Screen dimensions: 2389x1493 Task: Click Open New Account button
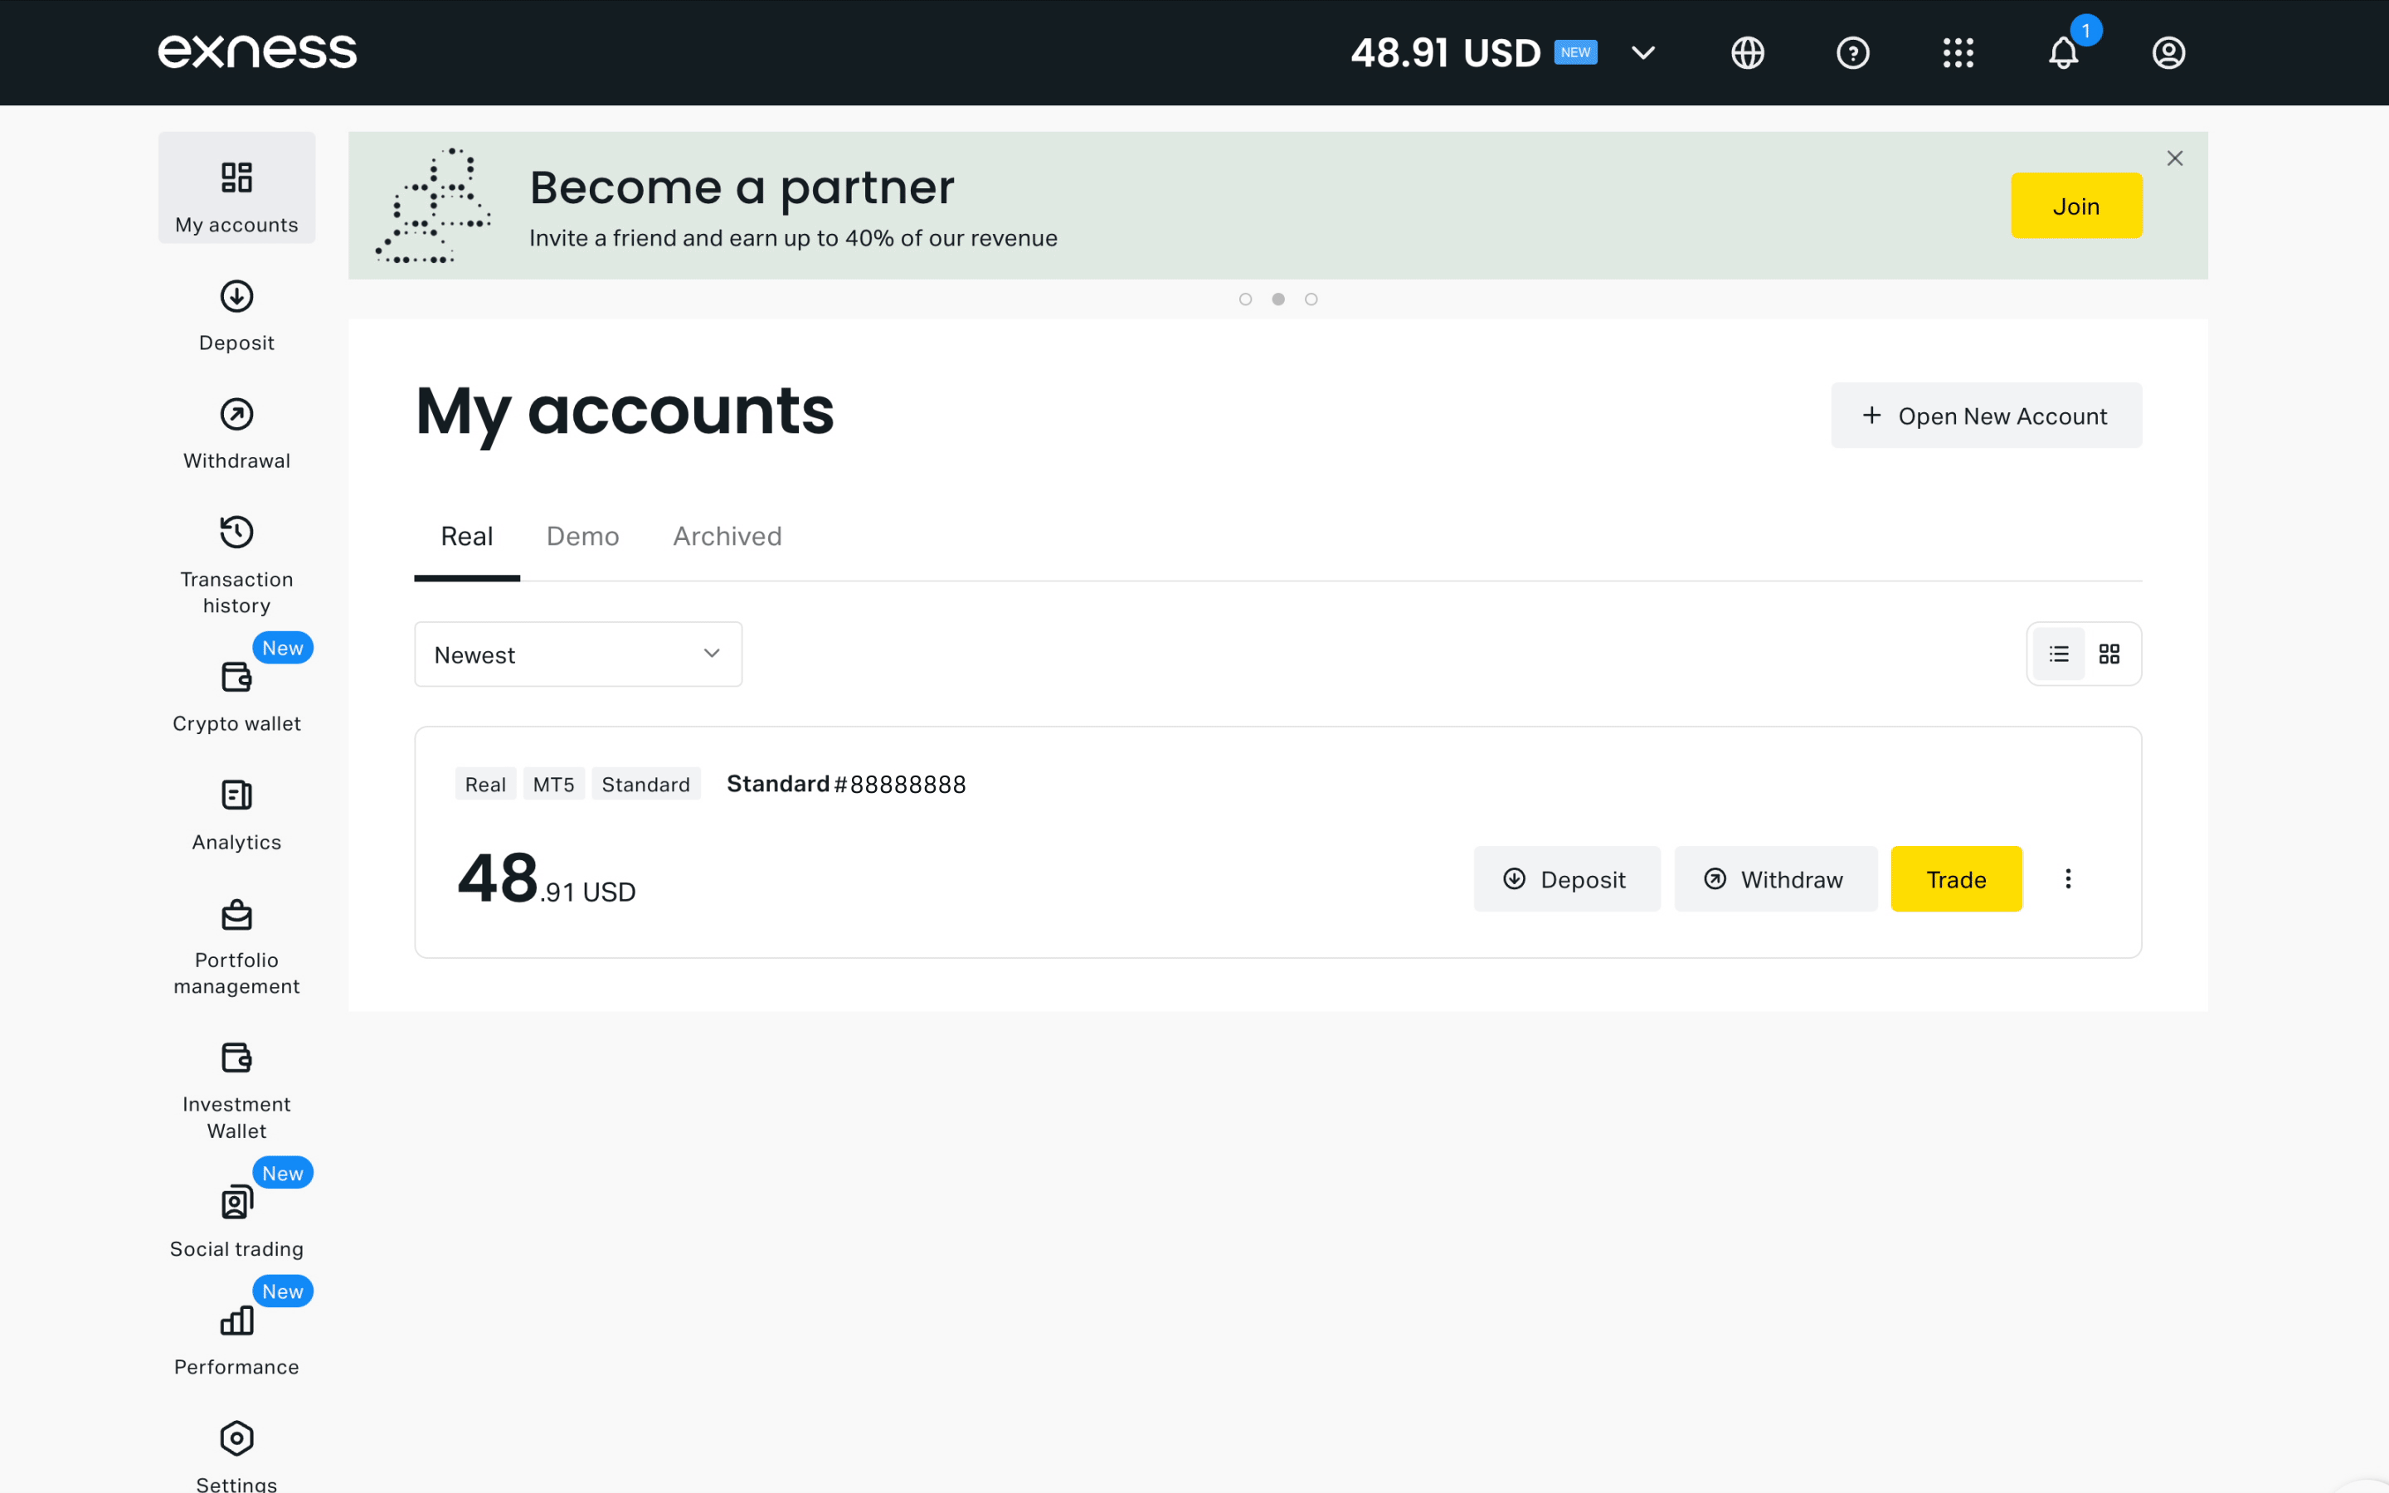coord(1986,416)
